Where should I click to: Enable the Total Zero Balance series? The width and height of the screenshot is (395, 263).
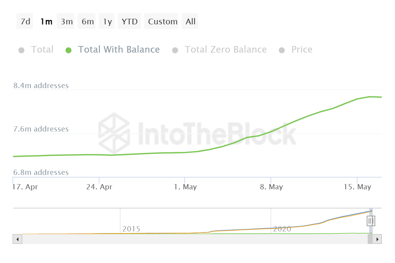(x=226, y=49)
